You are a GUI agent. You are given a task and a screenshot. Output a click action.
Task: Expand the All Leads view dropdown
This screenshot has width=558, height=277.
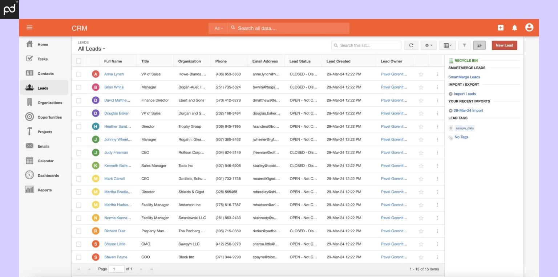90,48
